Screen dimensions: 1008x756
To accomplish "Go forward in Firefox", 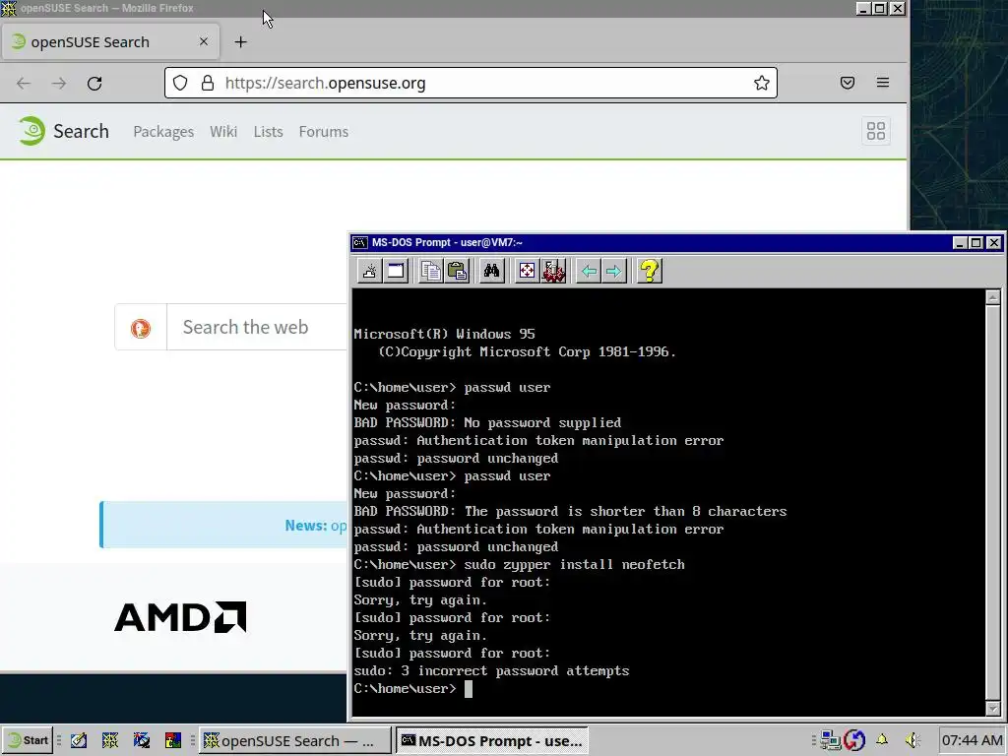I will pos(59,83).
